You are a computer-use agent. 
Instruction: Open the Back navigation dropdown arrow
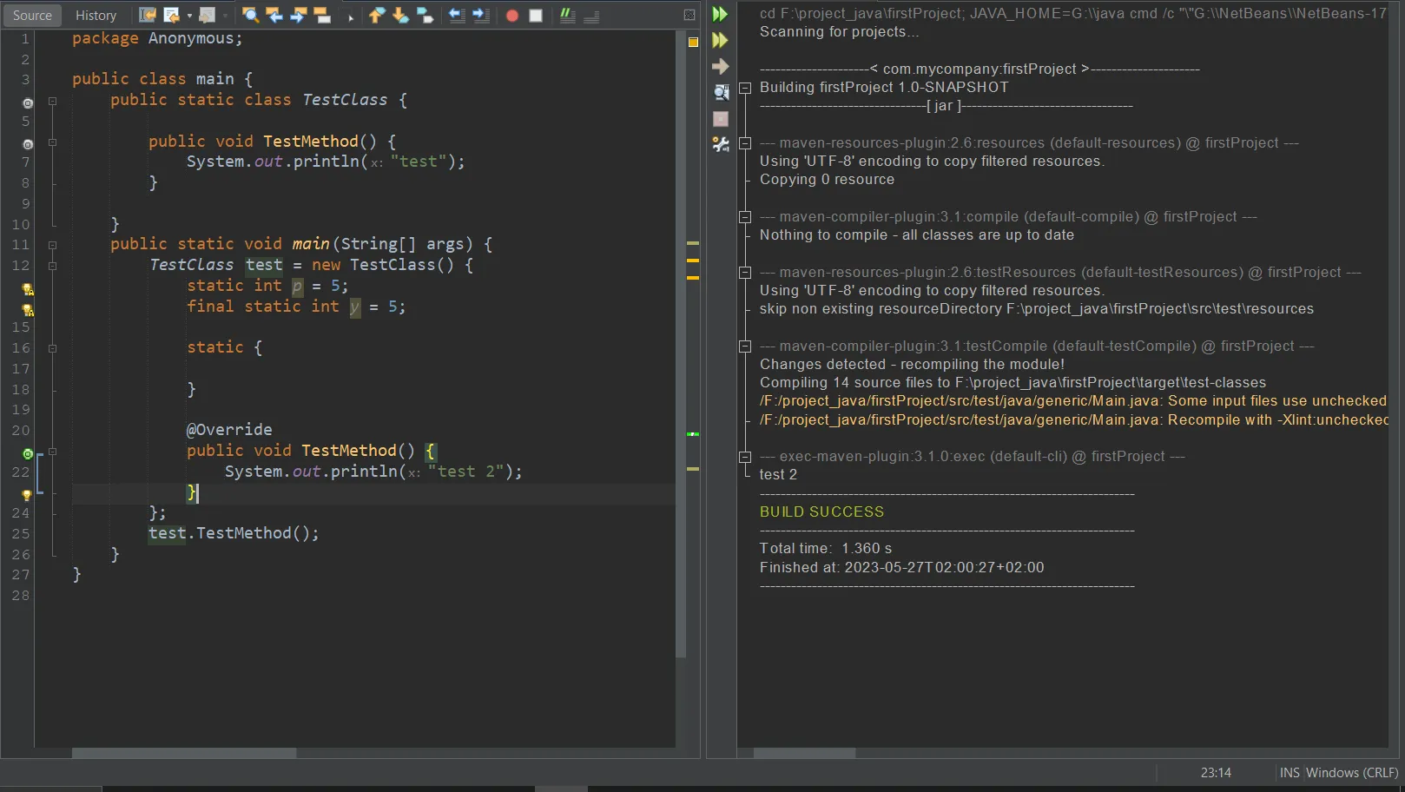[x=189, y=16]
